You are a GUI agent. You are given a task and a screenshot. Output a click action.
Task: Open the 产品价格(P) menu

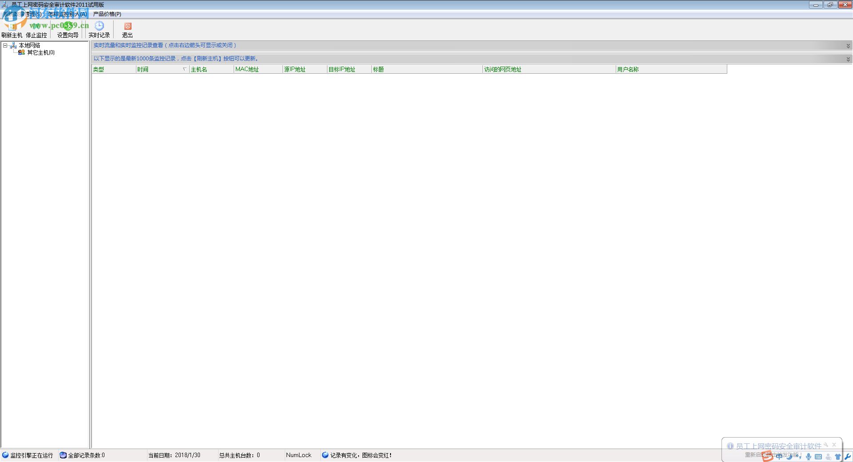pos(107,14)
